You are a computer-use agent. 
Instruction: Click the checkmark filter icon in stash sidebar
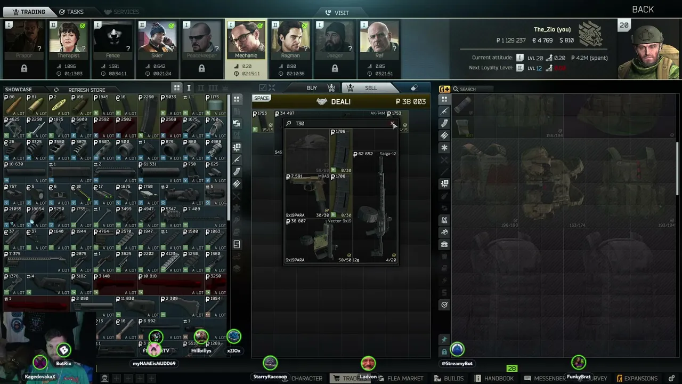tap(444, 305)
